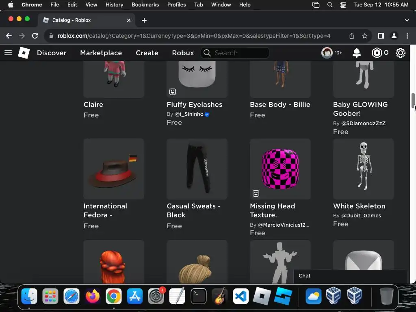Open the Create page link

click(x=147, y=53)
